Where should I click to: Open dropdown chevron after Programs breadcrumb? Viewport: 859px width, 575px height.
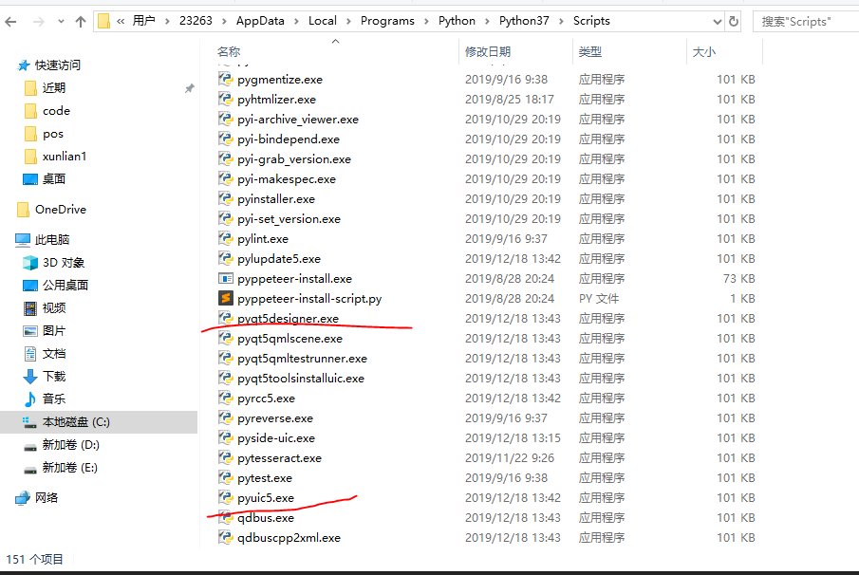426,22
